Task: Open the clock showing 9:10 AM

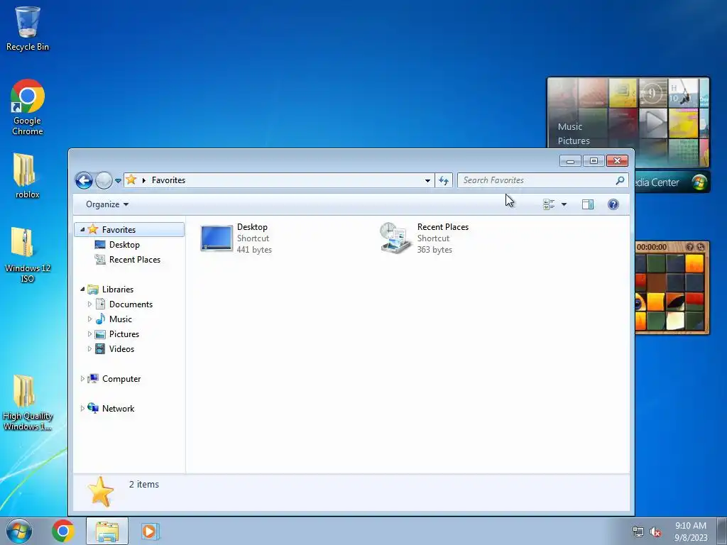Action: 691,532
